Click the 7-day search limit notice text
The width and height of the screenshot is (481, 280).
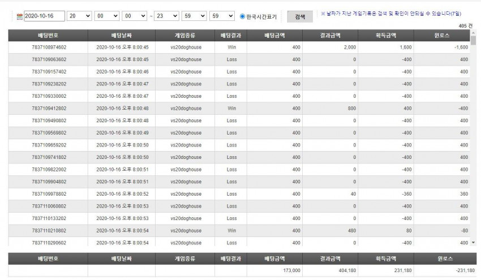(391, 14)
